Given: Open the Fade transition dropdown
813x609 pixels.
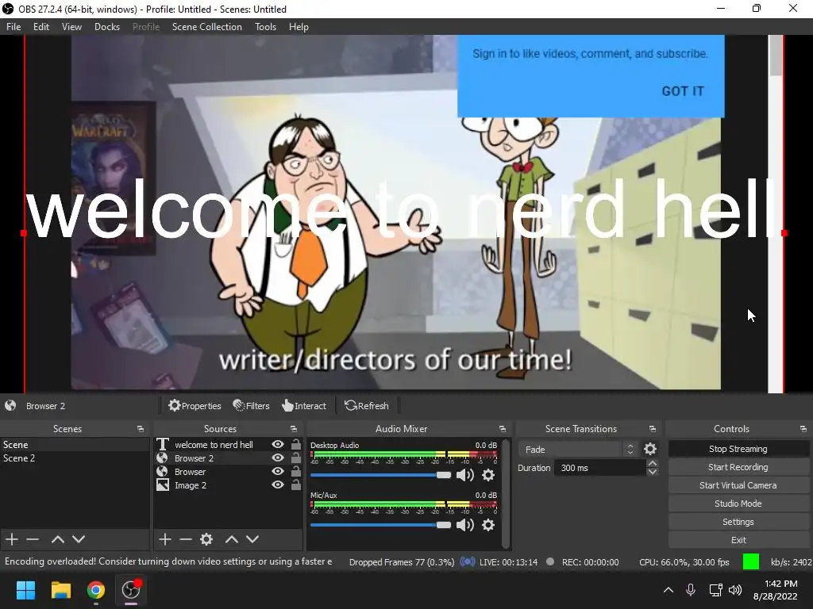Looking at the screenshot, I should click(578, 449).
